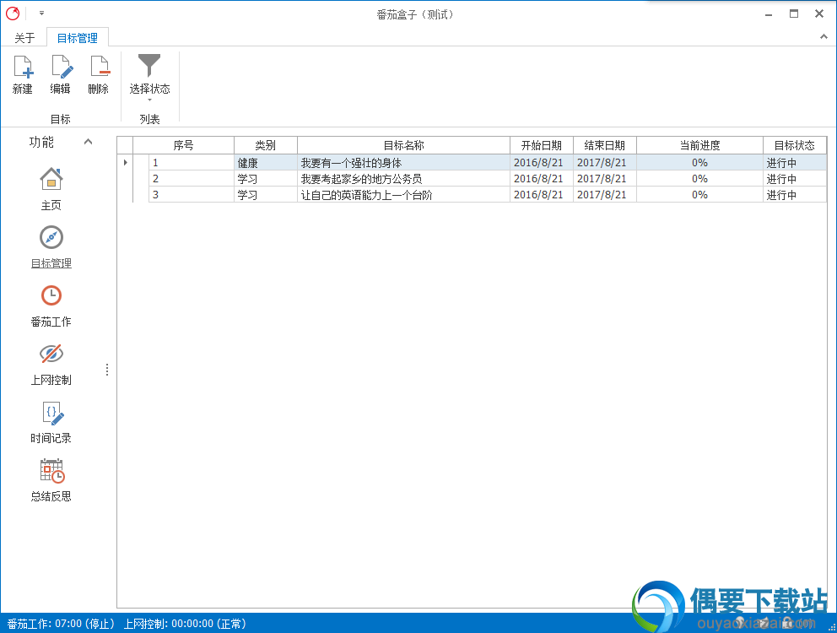Click the 编辑 edit goal icon

click(x=62, y=66)
